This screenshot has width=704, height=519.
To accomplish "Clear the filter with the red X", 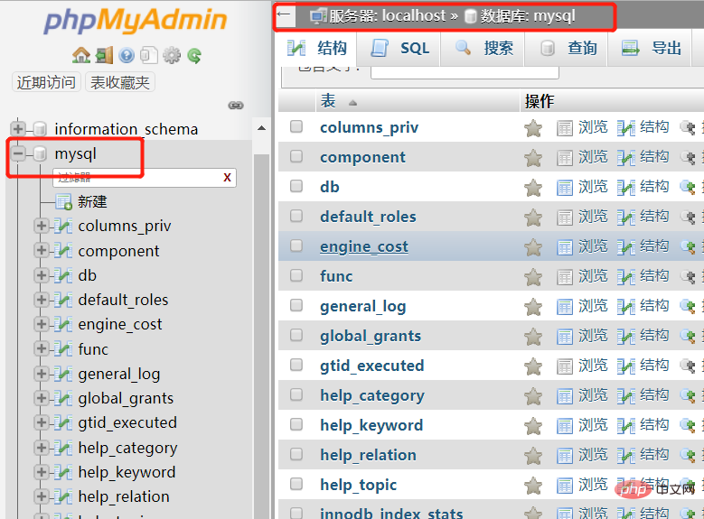I will pos(227,178).
